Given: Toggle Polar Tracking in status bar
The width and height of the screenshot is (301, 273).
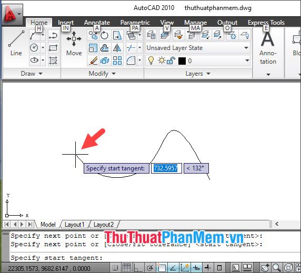Looking at the screenshot, I should click(150, 268).
